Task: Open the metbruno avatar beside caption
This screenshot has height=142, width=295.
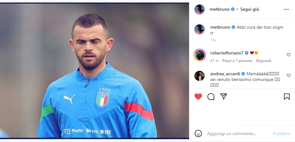Action: (x=199, y=29)
